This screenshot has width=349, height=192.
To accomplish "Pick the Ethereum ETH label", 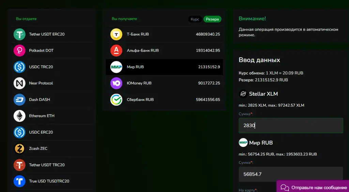I will tap(42, 116).
